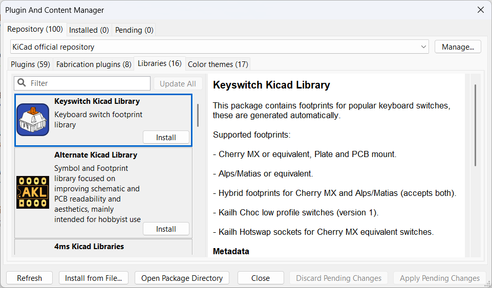This screenshot has height=288, width=492.
Task: Click the Update All button
Action: click(178, 84)
